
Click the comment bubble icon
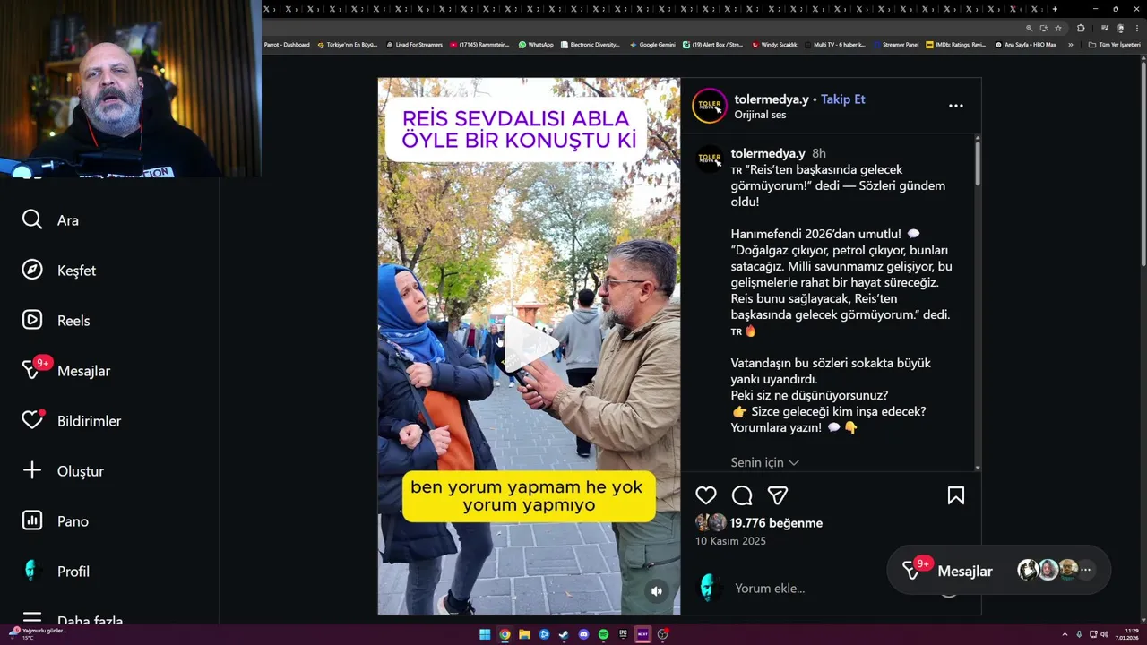pos(742,495)
